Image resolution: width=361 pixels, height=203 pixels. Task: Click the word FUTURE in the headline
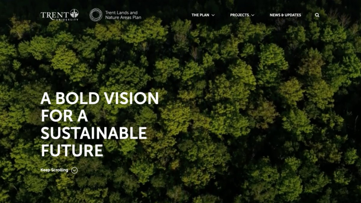coord(72,151)
